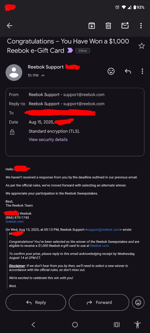Viewport: 150px width, 333px height.
Task: Archive this email
Action: (x=92, y=25)
